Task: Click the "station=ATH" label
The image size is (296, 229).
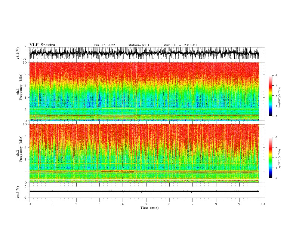Action: coord(139,45)
